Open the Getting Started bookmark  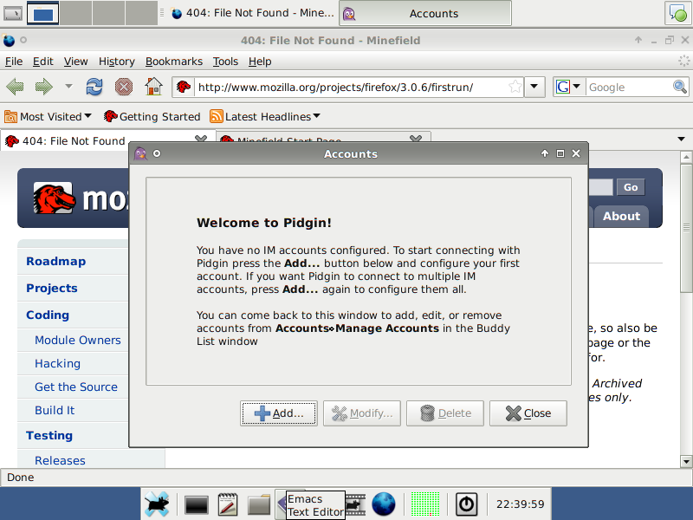(x=152, y=116)
